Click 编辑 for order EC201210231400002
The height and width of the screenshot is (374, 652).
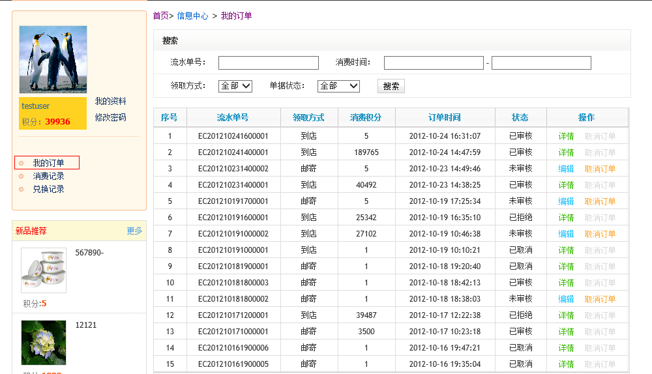566,169
